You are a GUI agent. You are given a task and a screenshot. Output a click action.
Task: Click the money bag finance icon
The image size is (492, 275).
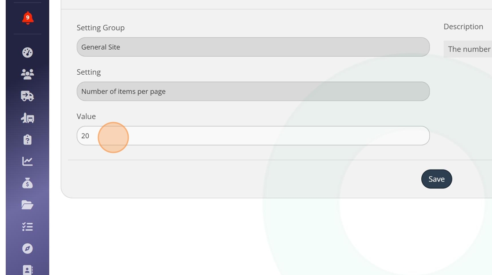[27, 183]
